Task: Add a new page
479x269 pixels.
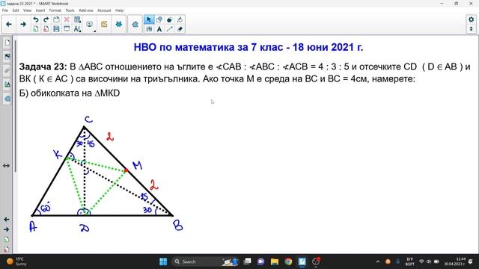Action: click(x=36, y=29)
